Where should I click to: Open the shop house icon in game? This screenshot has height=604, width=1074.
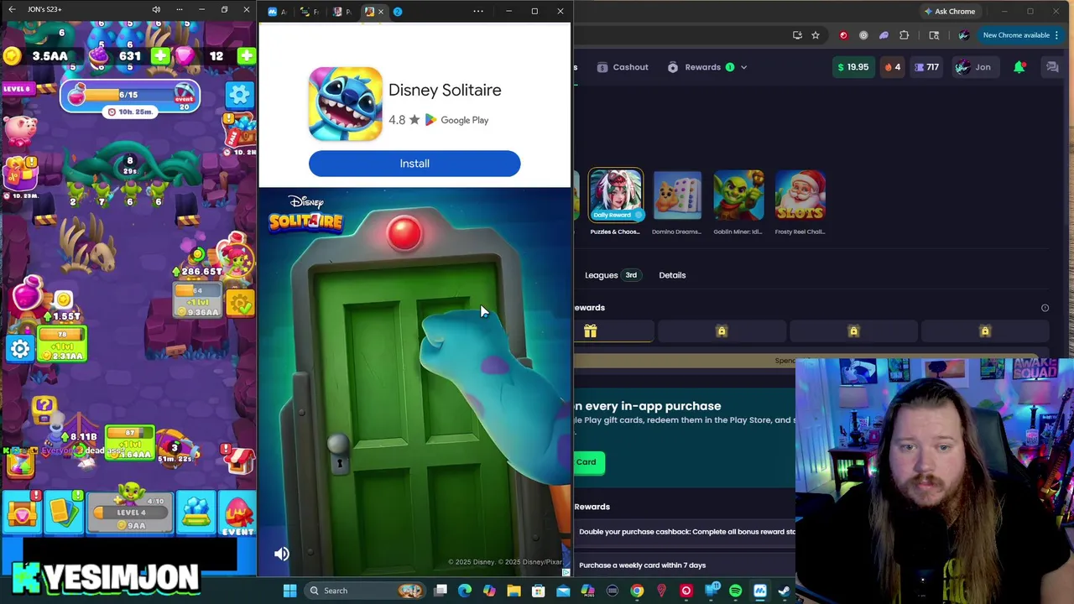click(x=240, y=460)
